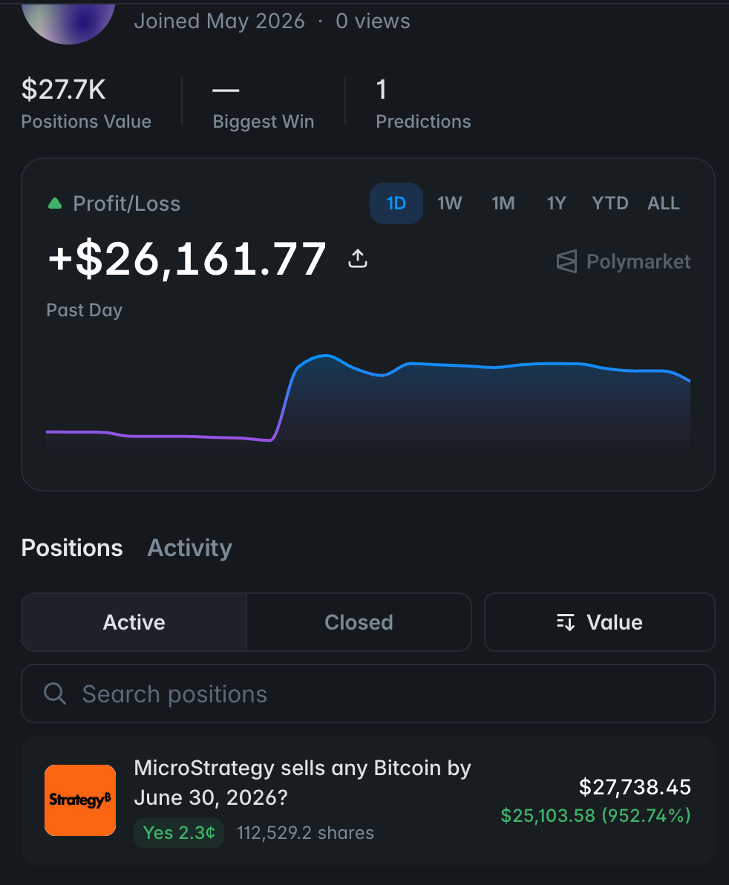This screenshot has height=885, width=729.
Task: Click the Polymarket wordmark text
Action: [638, 261]
